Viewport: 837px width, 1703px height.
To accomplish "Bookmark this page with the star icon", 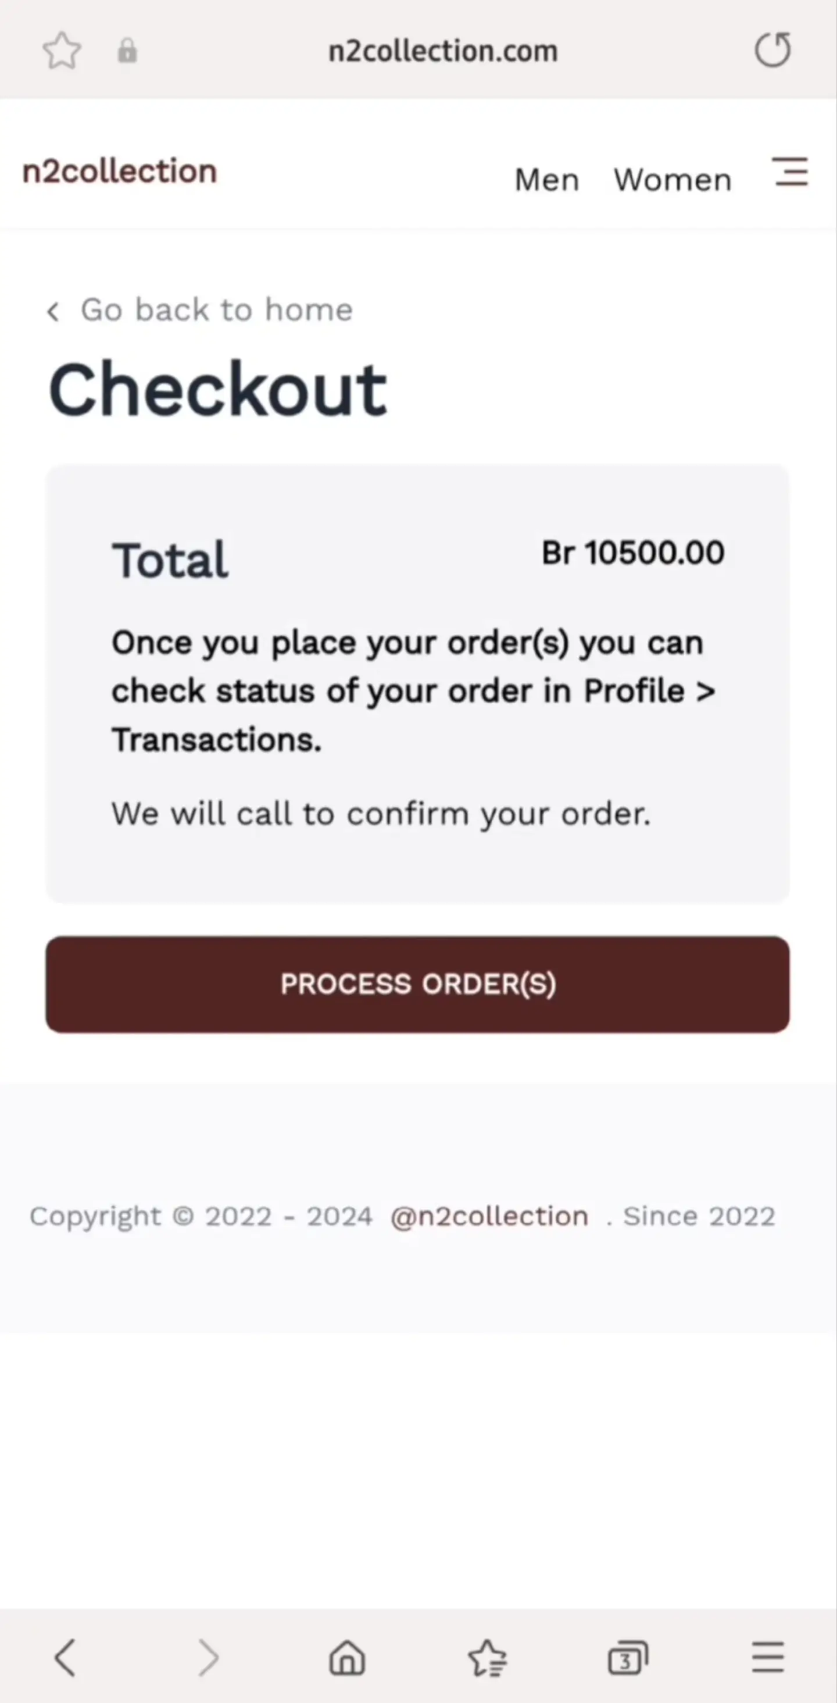I will pyautogui.click(x=62, y=49).
